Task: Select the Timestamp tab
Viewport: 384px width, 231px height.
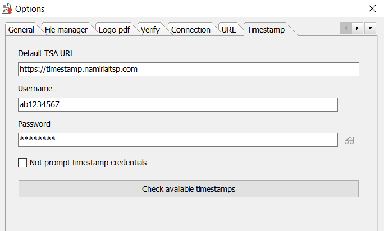Action: click(x=266, y=30)
